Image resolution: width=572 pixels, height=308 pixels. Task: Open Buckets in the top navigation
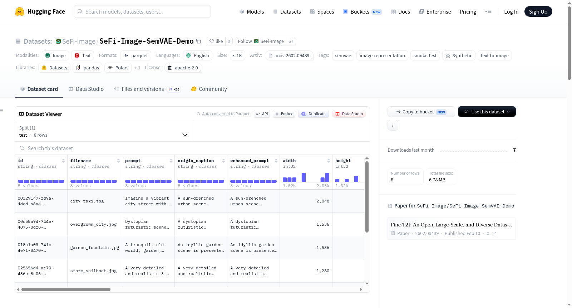coord(362,11)
